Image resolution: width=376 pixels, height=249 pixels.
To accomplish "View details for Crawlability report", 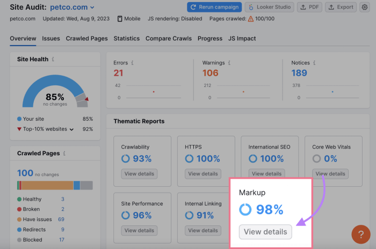I will 139,174.
